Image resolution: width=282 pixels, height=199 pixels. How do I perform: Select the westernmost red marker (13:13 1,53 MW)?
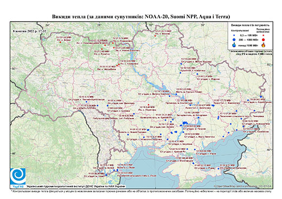click(x=60, y=42)
